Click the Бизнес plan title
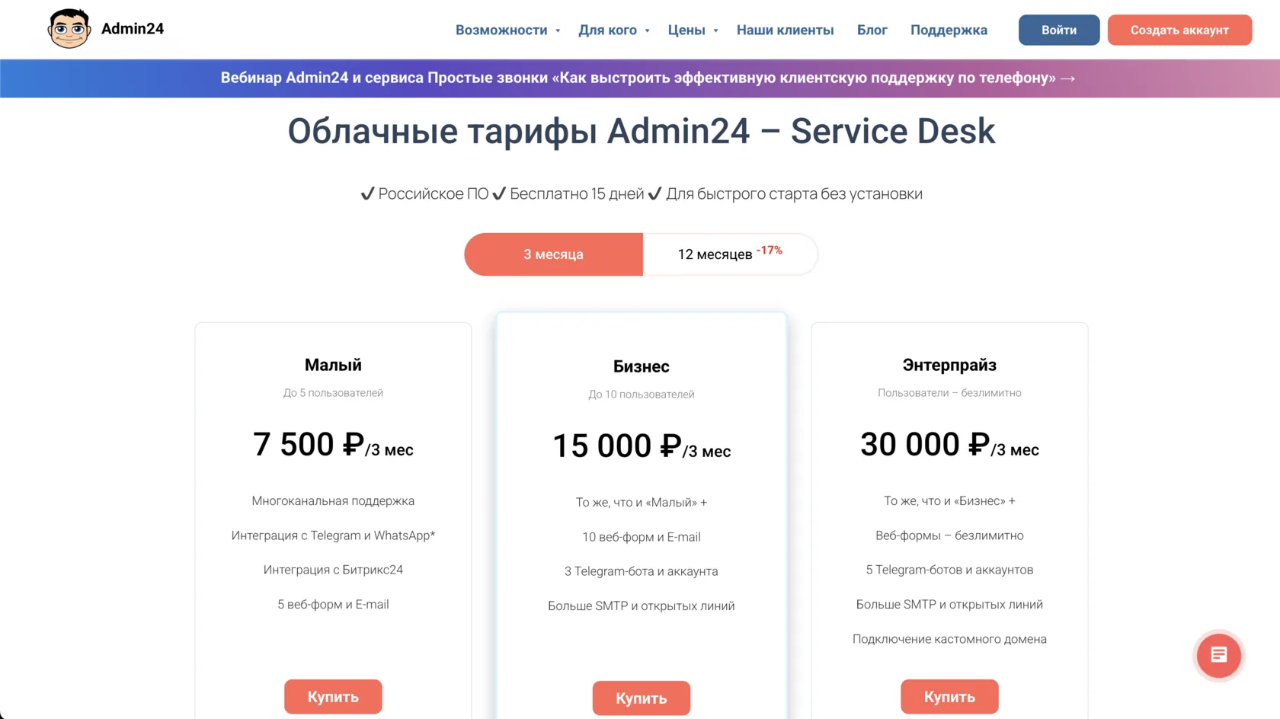Screen dimensions: 1280x719 pyautogui.click(x=642, y=366)
